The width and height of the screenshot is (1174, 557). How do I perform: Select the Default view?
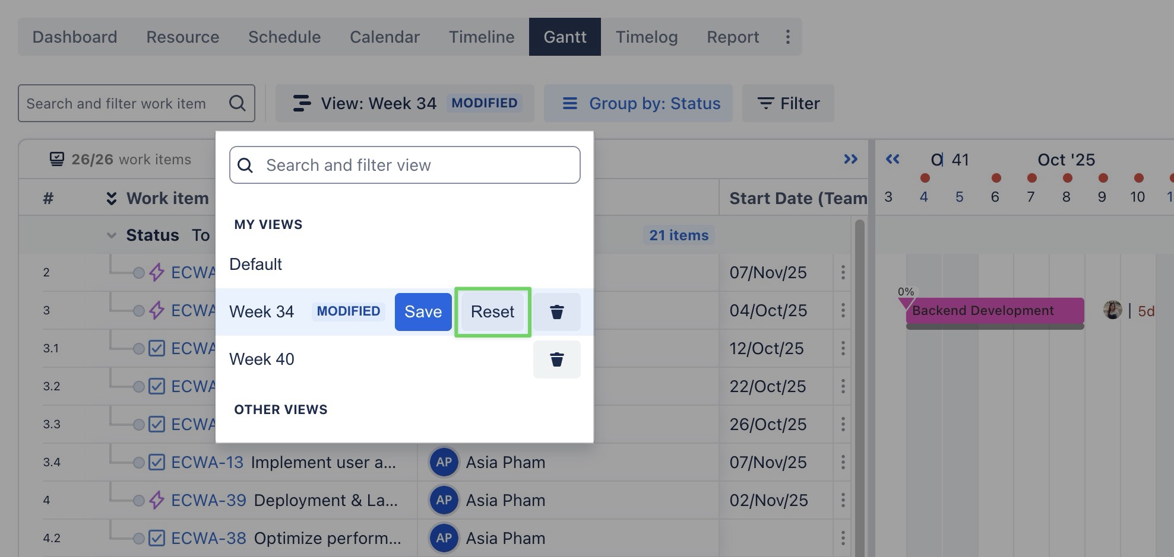(256, 264)
